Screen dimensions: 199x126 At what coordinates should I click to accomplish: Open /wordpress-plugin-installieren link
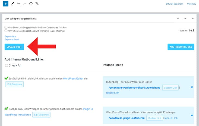[127, 118]
